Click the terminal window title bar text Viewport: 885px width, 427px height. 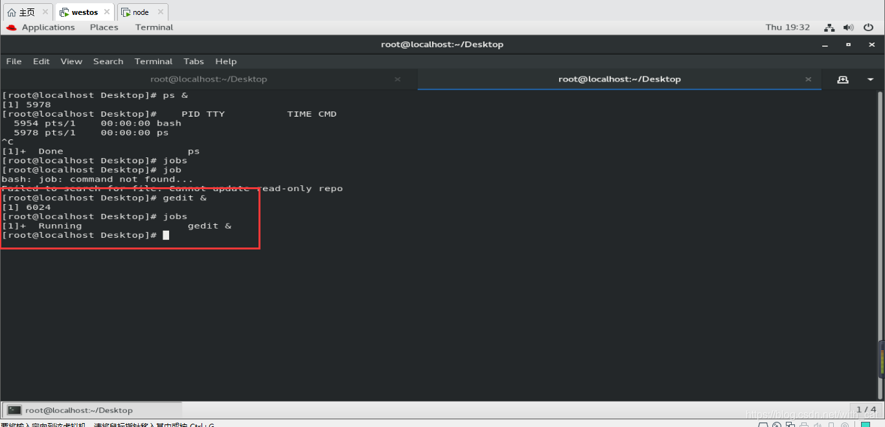(x=442, y=45)
